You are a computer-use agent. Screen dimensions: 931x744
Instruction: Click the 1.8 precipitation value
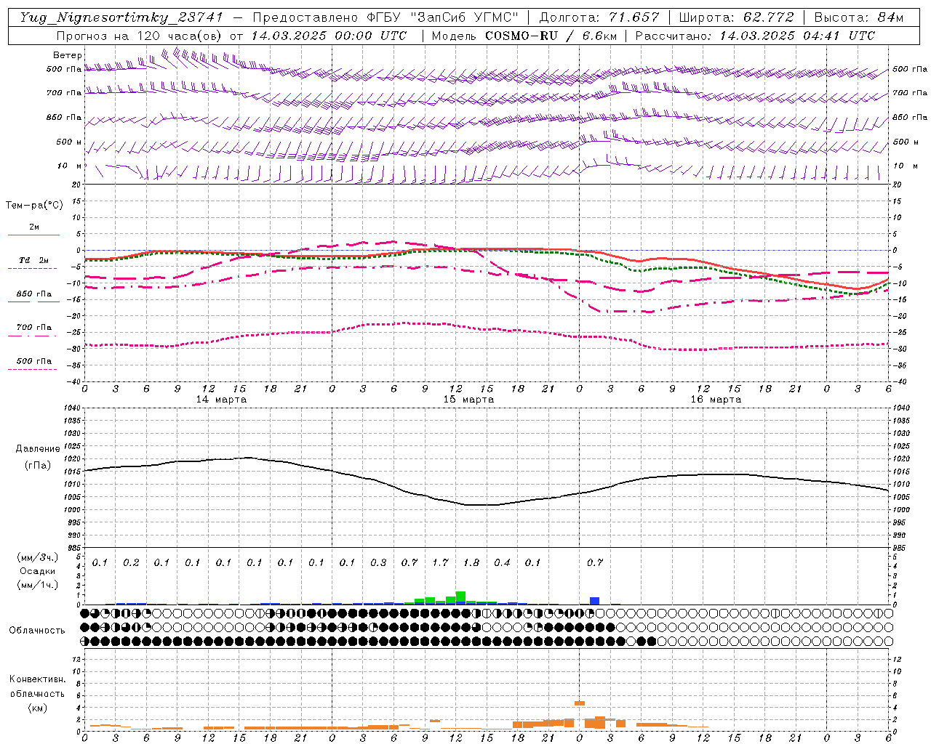(x=471, y=562)
